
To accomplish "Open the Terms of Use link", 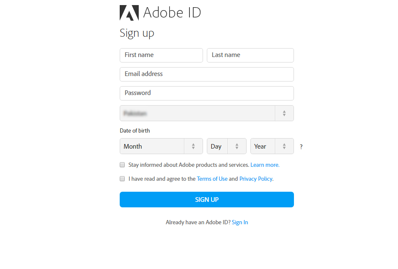I will pyautogui.click(x=212, y=179).
